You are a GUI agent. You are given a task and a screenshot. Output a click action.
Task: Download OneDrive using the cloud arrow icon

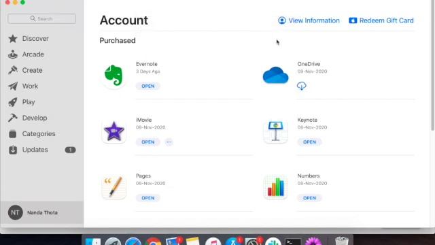coord(302,86)
